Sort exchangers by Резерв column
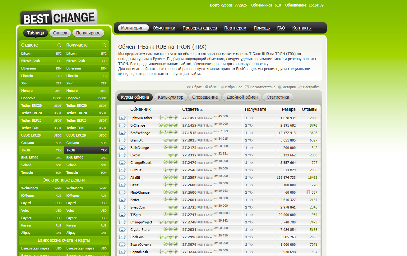The image size is (407, 256). click(x=289, y=110)
